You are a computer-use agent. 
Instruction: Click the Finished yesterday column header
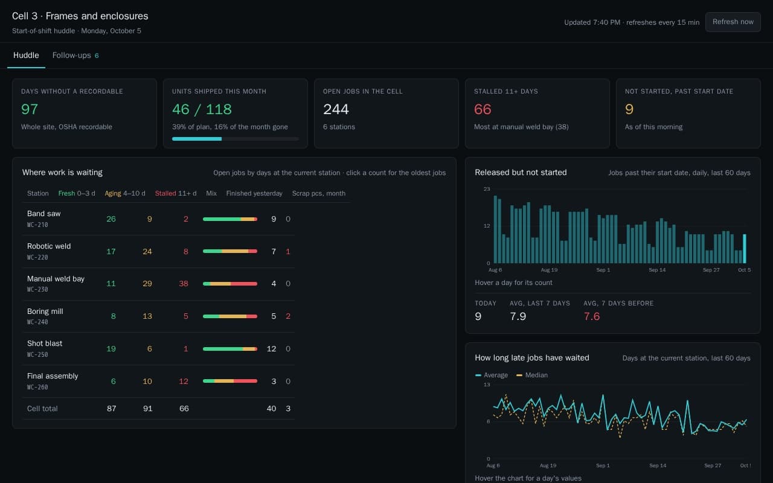click(254, 194)
